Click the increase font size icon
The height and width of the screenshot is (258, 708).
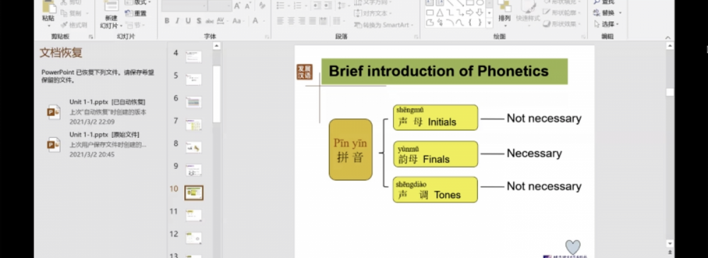237,6
